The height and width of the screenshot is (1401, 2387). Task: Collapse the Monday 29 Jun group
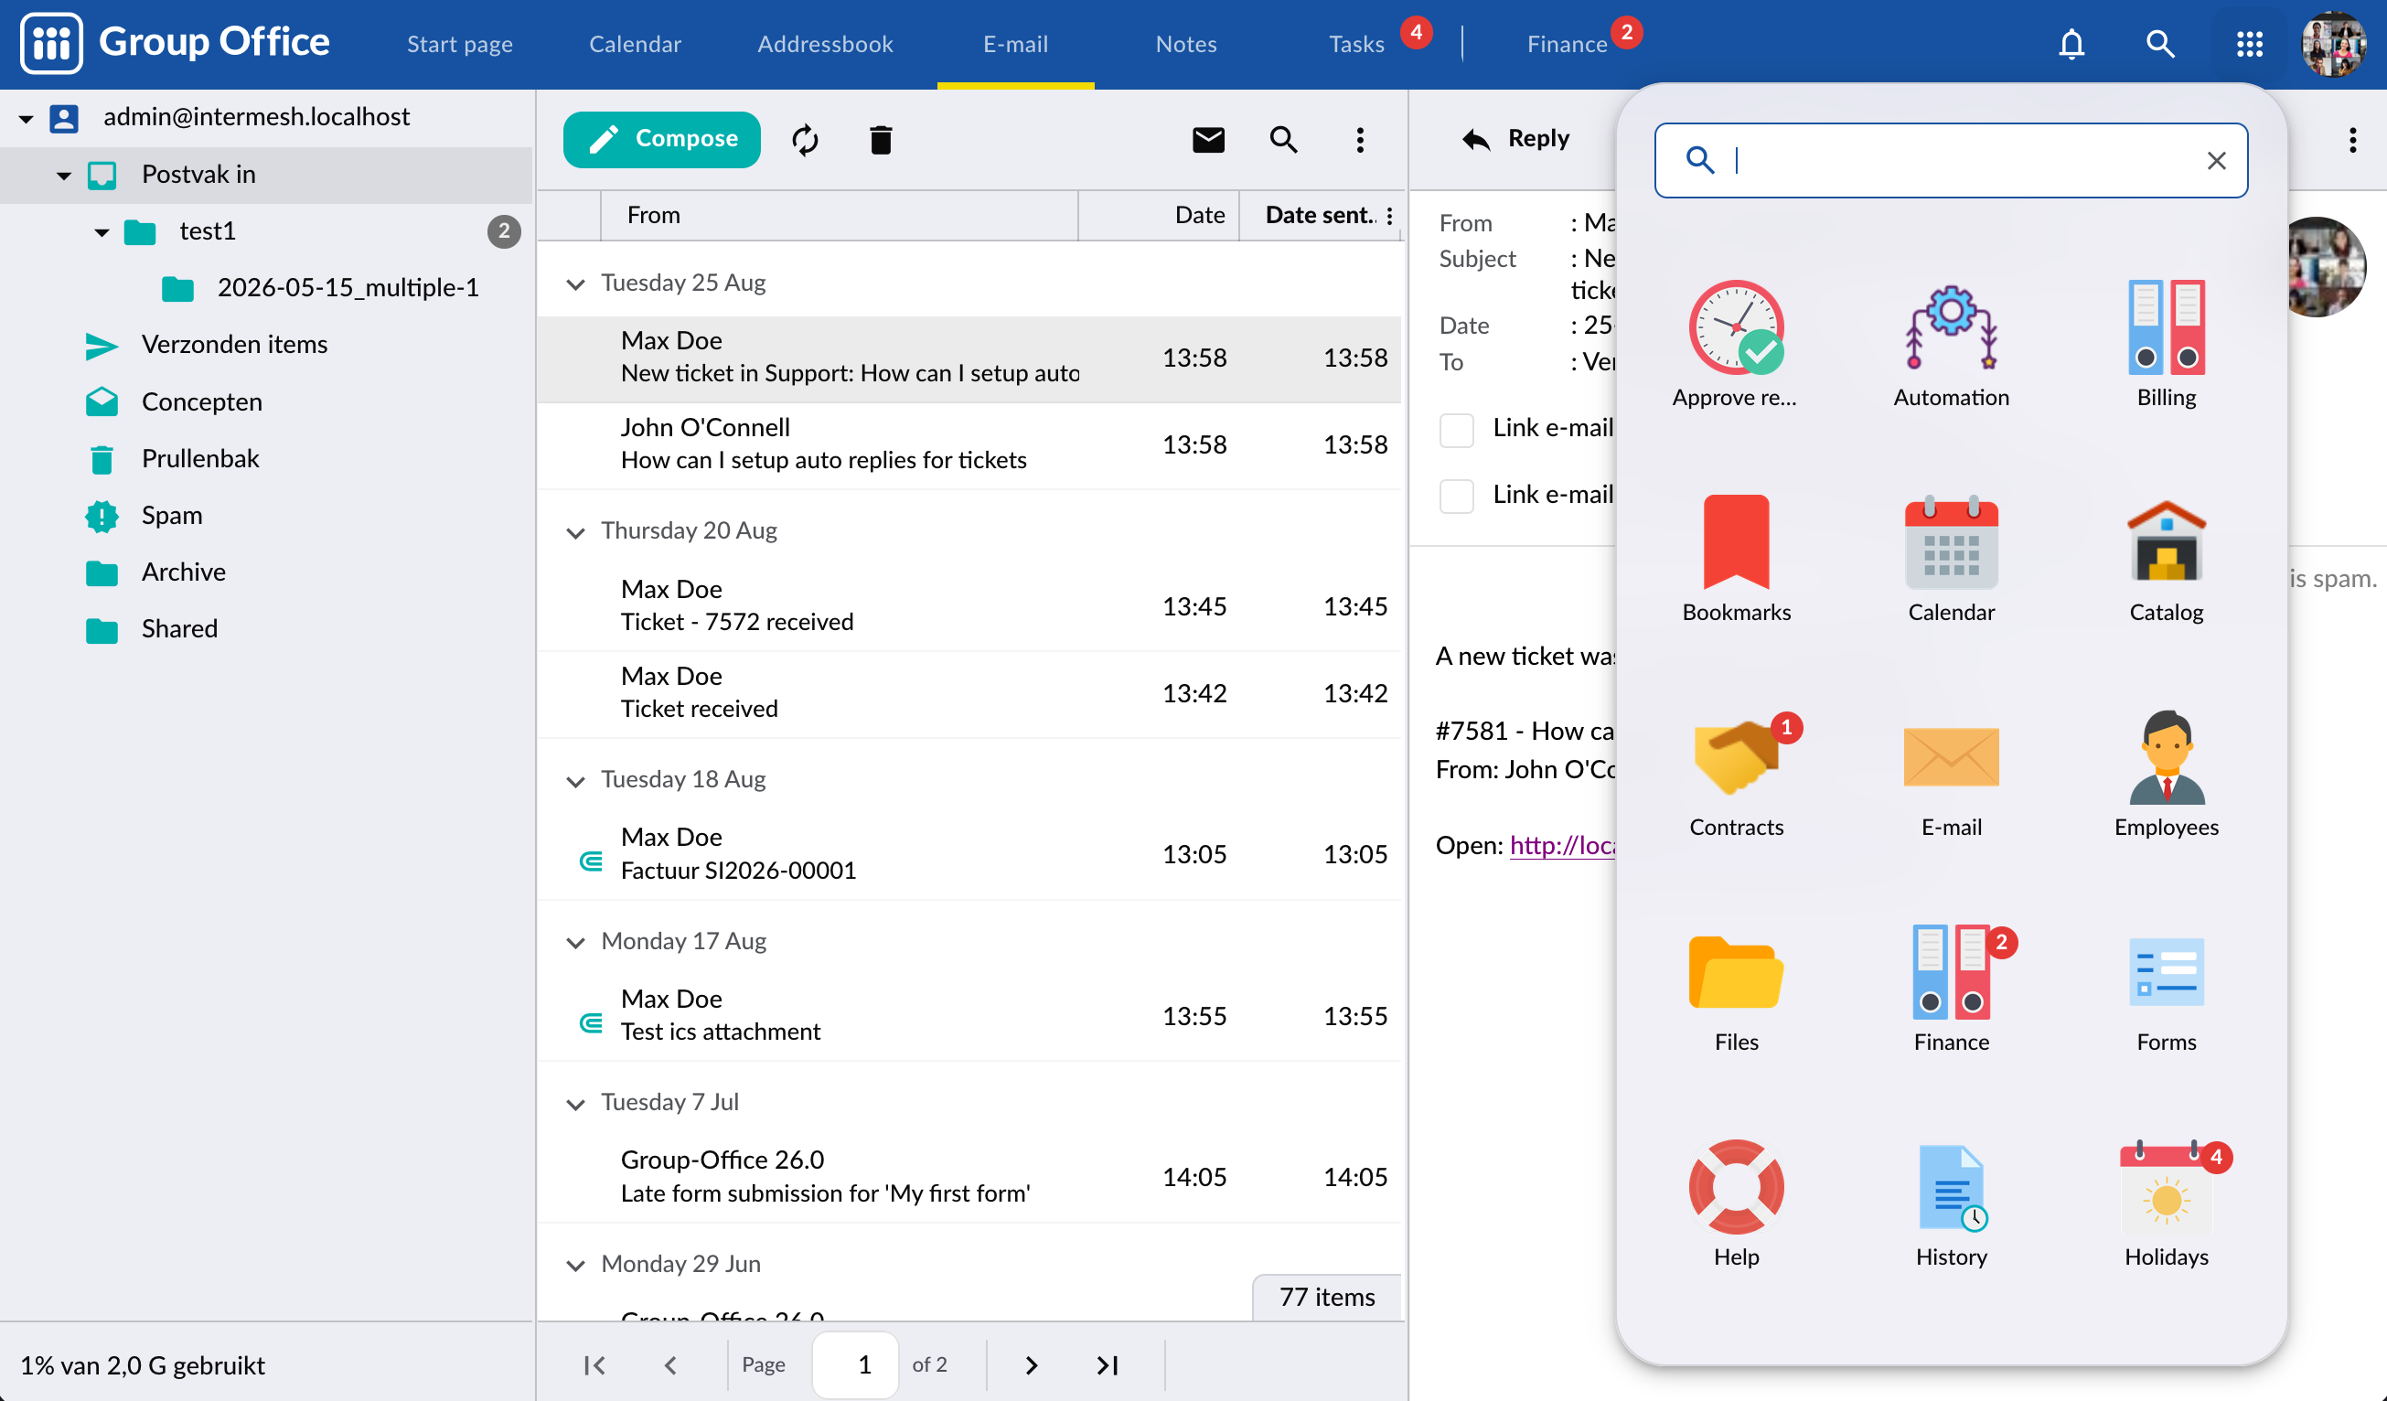pyautogui.click(x=575, y=1266)
